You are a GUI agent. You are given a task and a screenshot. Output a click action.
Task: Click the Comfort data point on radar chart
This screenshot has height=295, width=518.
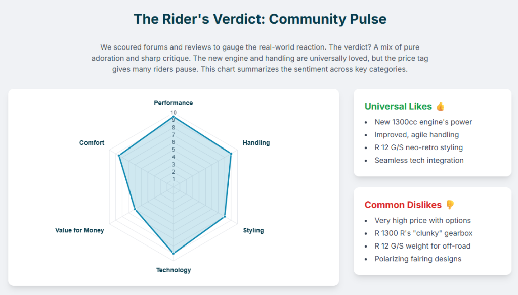(119, 156)
